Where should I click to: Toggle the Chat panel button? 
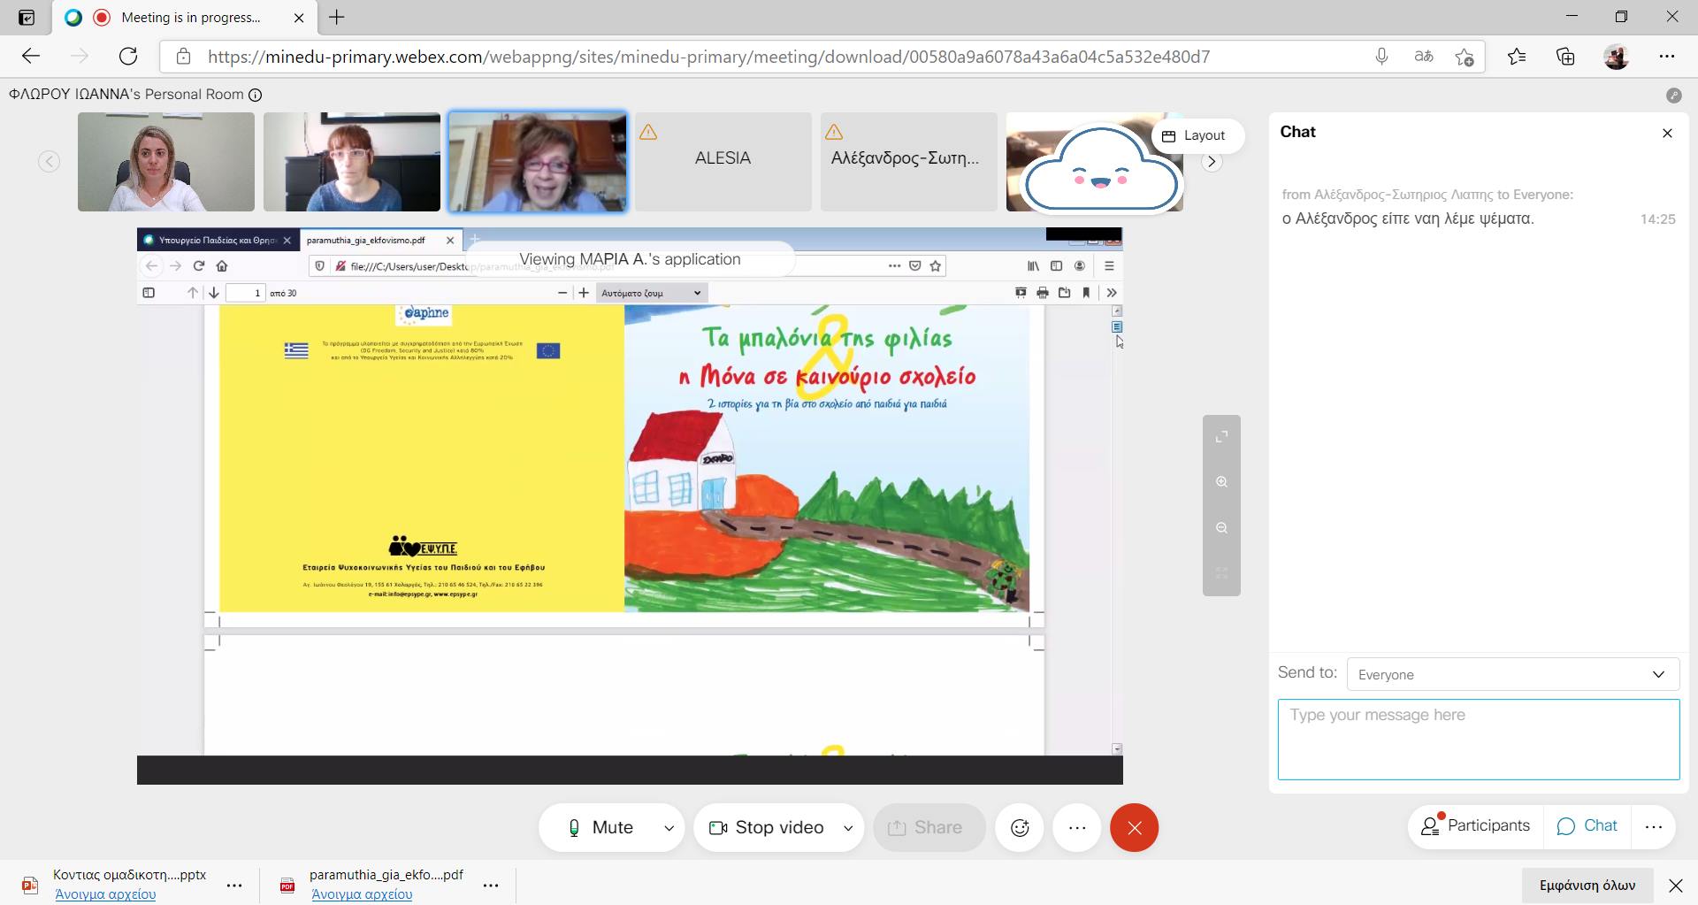click(1587, 825)
